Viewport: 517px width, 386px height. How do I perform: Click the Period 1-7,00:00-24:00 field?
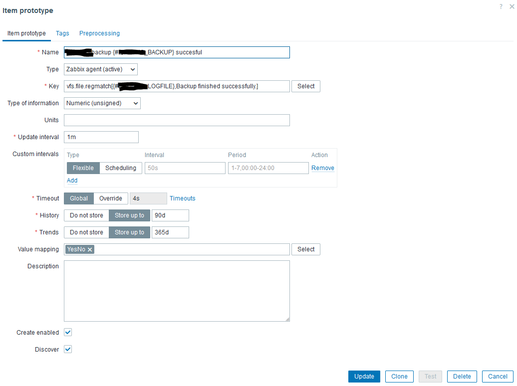pyautogui.click(x=268, y=168)
